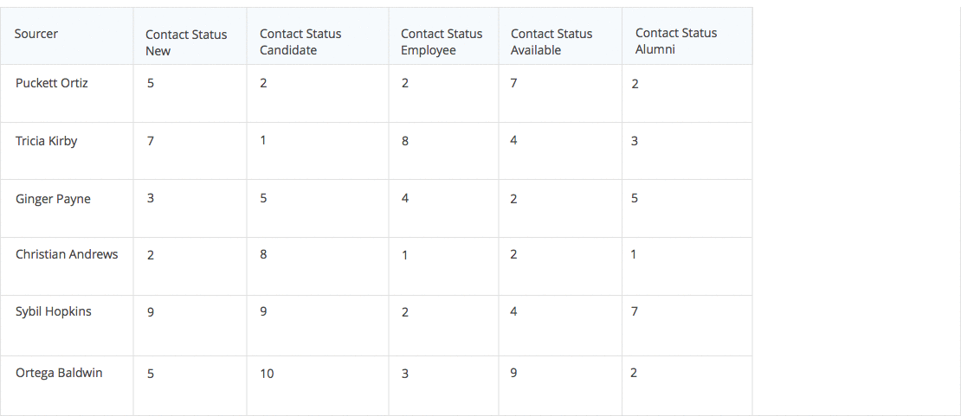Open the Puckett Ortiz sourcer row
961x416 pixels.
[52, 83]
